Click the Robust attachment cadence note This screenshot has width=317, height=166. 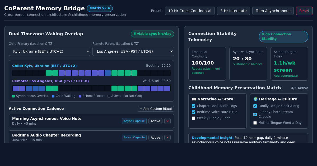pyautogui.click(x=206, y=71)
